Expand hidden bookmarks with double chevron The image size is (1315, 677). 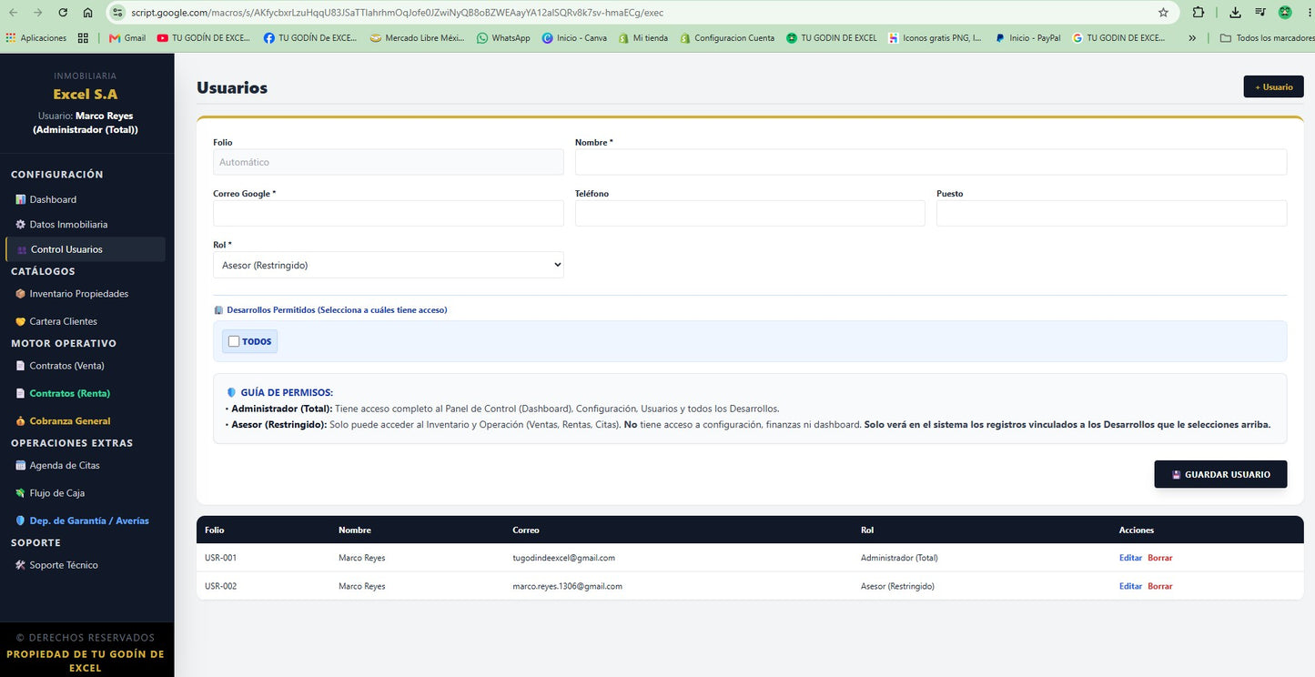tap(1192, 38)
